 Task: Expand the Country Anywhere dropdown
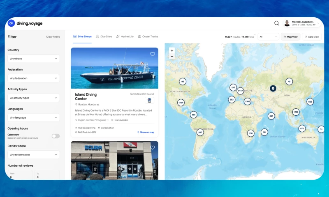coord(34,59)
